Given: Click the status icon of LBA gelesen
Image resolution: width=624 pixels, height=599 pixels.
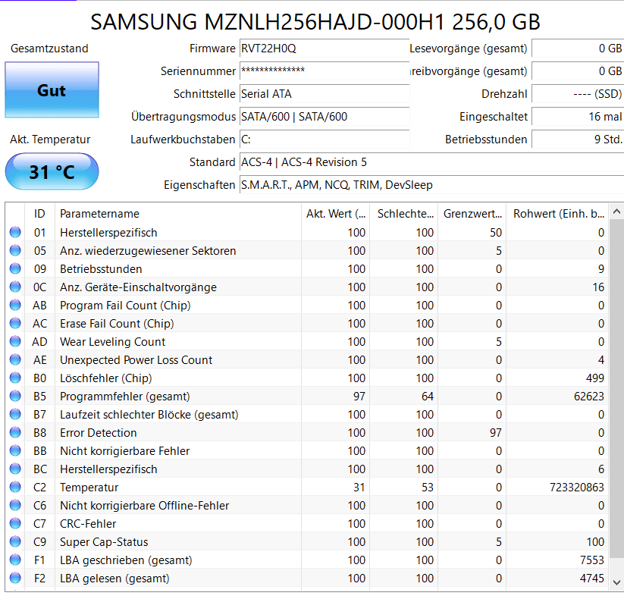Looking at the screenshot, I should click(15, 578).
